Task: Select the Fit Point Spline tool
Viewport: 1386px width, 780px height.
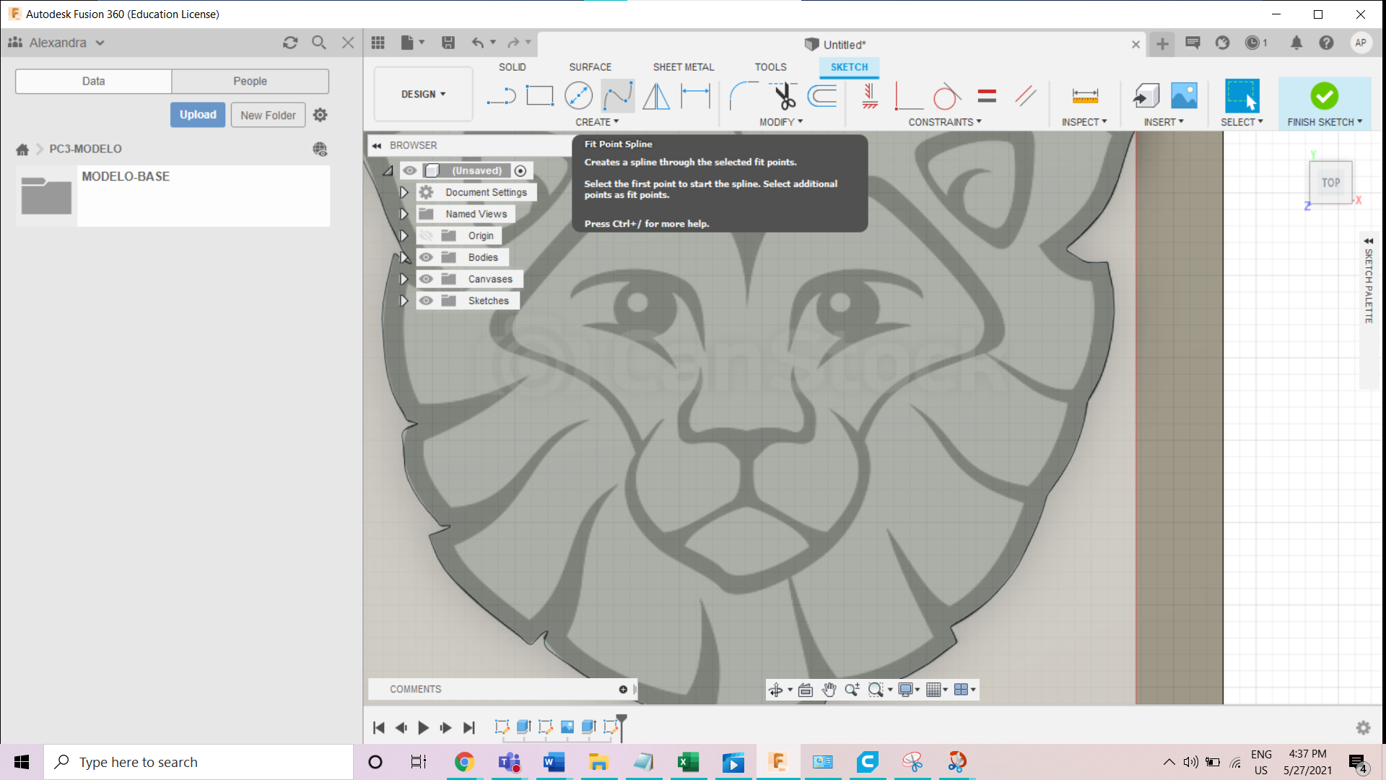Action: 618,95
